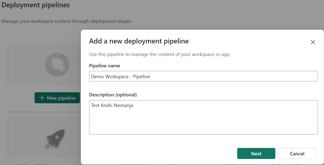Image resolution: width=324 pixels, height=165 pixels.
Task: Close the dialog with the X icon
Action: click(313, 42)
